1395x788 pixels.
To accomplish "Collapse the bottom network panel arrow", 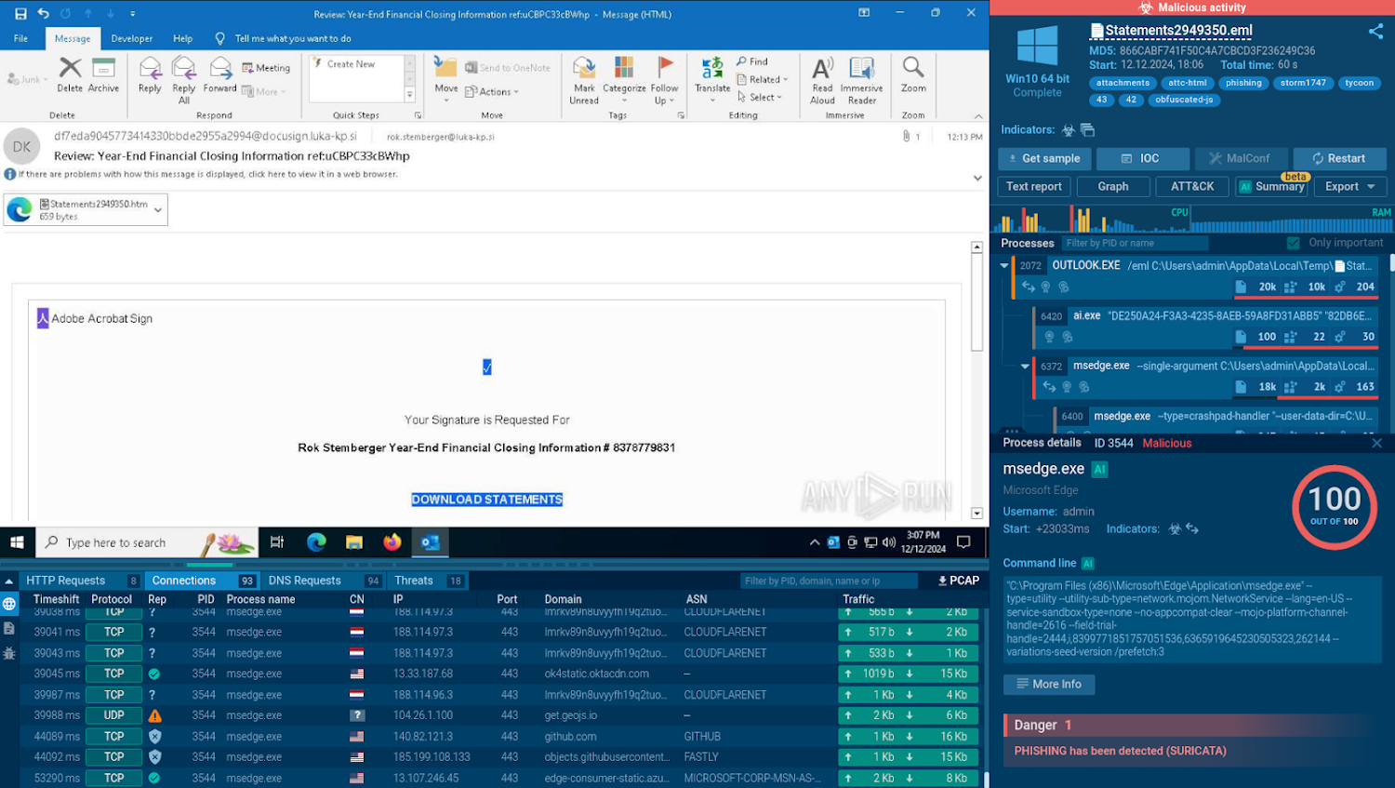I will (x=9, y=581).
